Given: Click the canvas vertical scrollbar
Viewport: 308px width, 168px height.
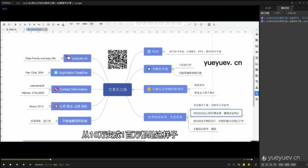Looking at the screenshot, I should [254, 81].
